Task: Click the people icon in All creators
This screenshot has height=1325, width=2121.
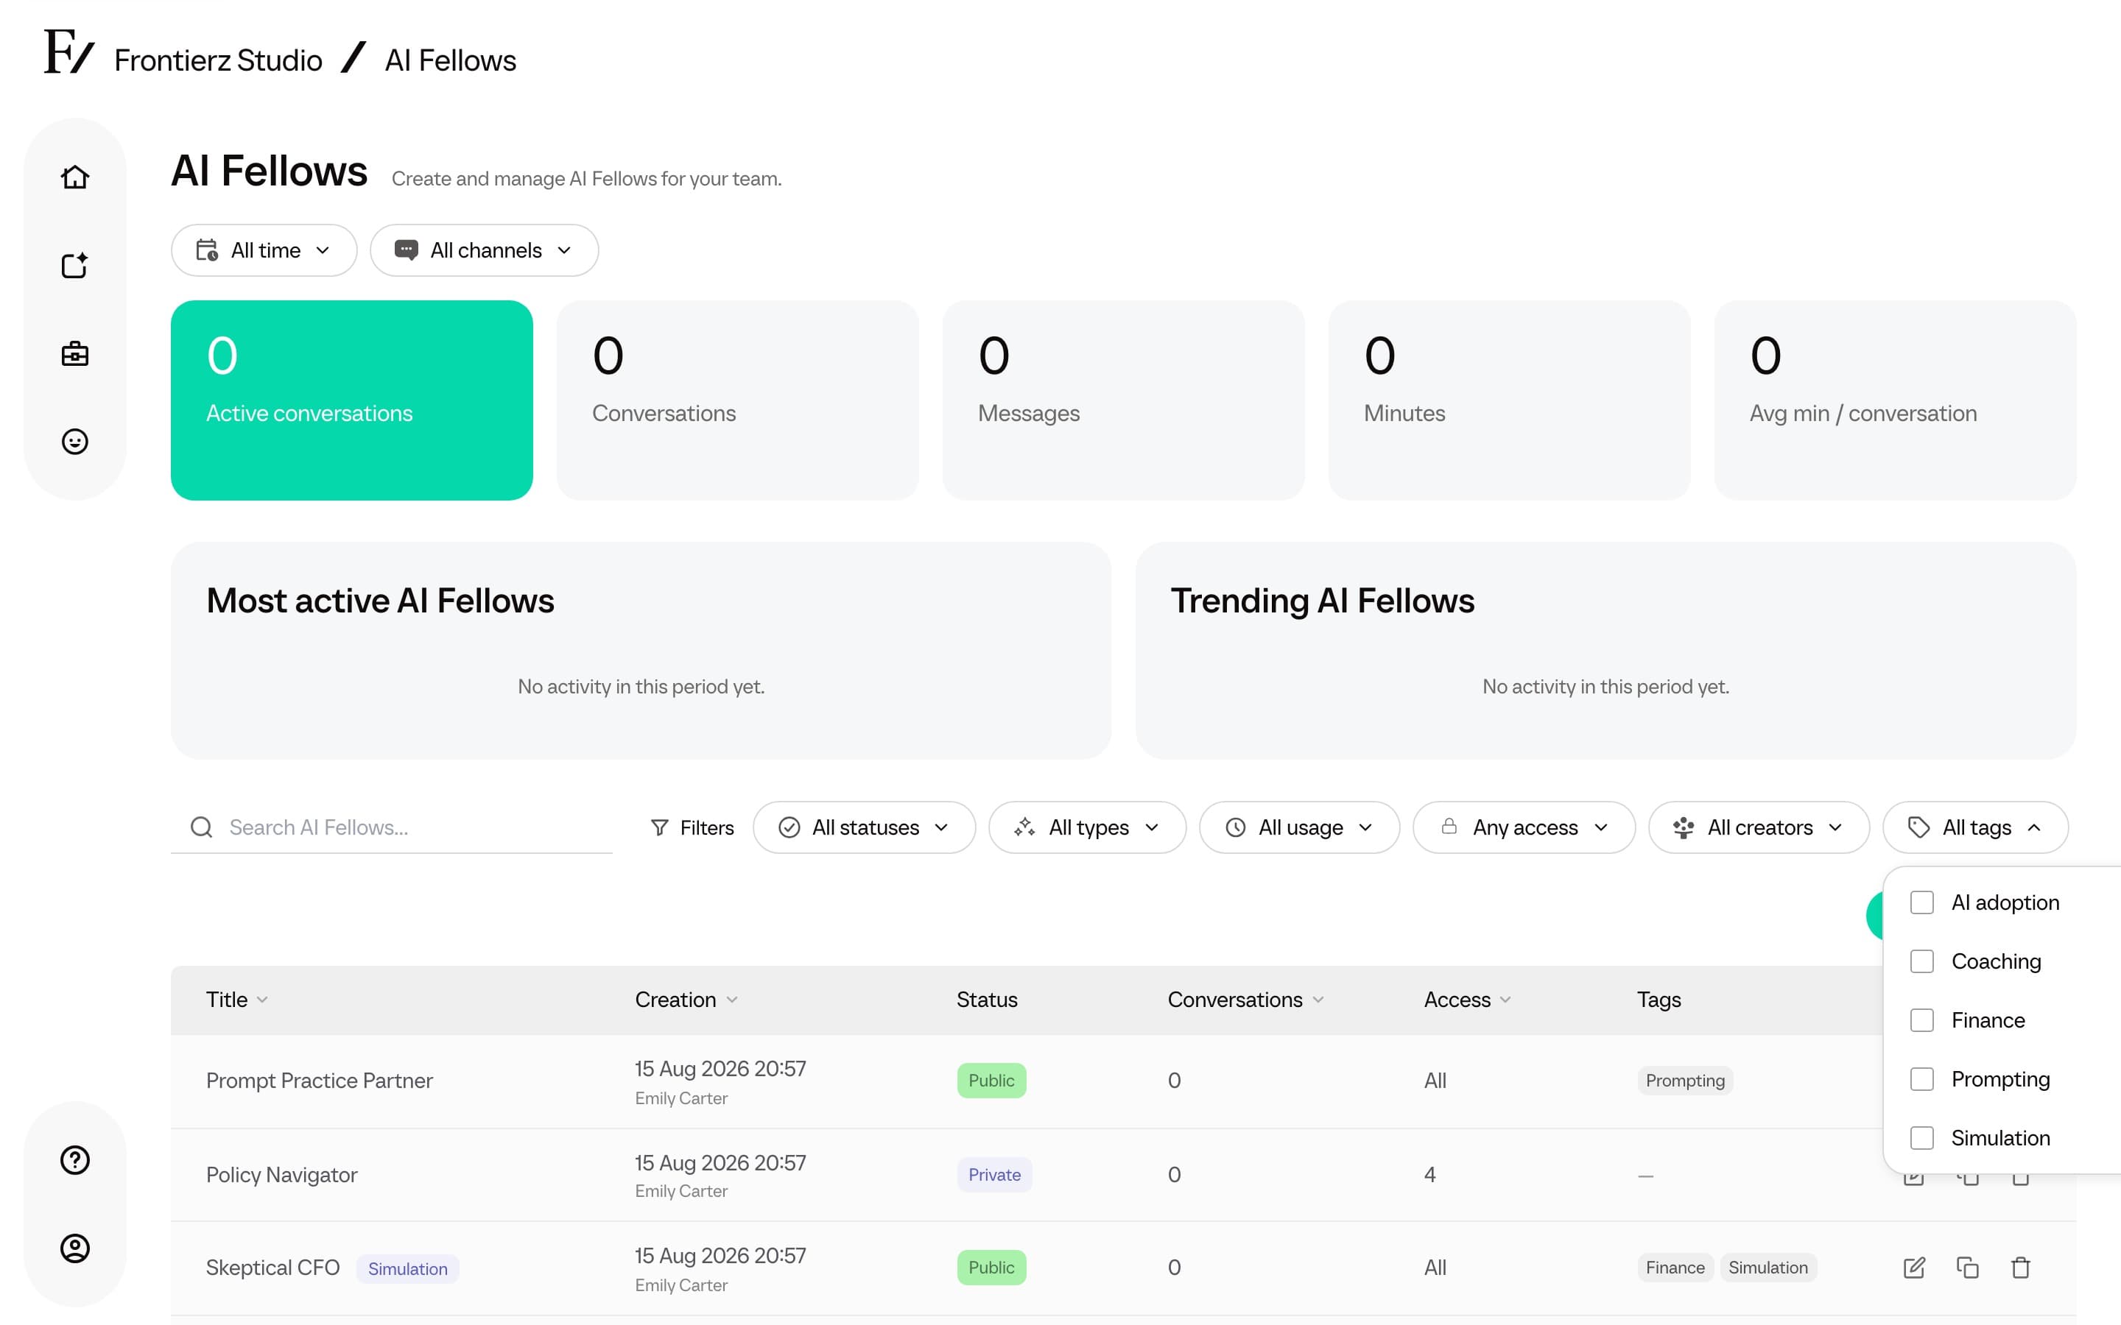Action: 1683,827
